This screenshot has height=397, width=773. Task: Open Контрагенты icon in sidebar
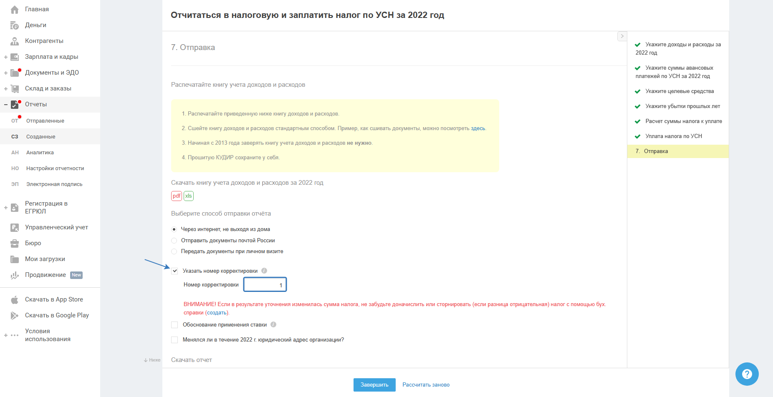[x=15, y=41]
